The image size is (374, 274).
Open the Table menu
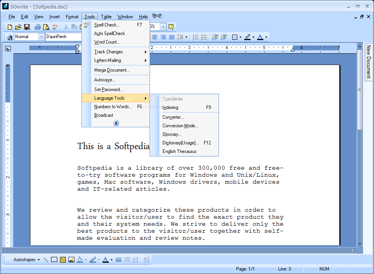pyautogui.click(x=106, y=17)
